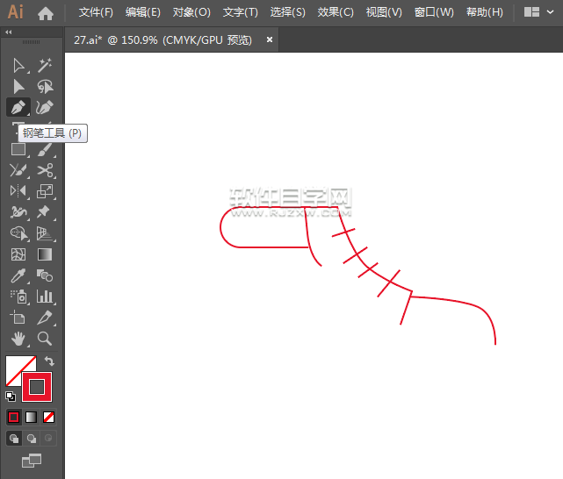Select the Direct Selection tool
This screenshot has height=479, width=563.
(18, 86)
